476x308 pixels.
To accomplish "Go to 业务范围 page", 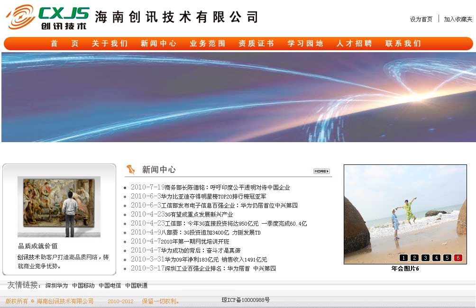I will [x=207, y=43].
